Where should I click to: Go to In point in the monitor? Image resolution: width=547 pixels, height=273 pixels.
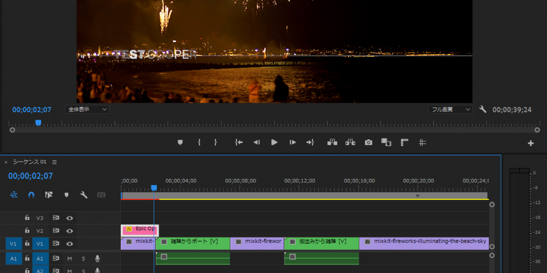click(x=238, y=142)
